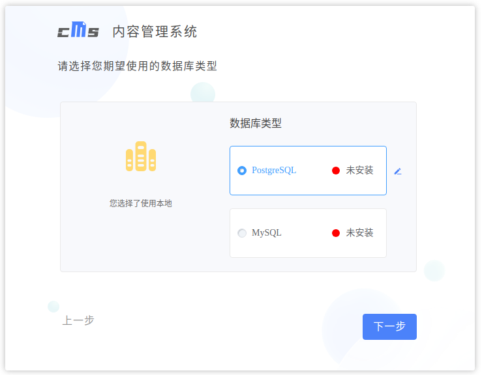Viewport: 482px width, 375px height.
Task: Go back with 上一步 link
Action: 78,320
